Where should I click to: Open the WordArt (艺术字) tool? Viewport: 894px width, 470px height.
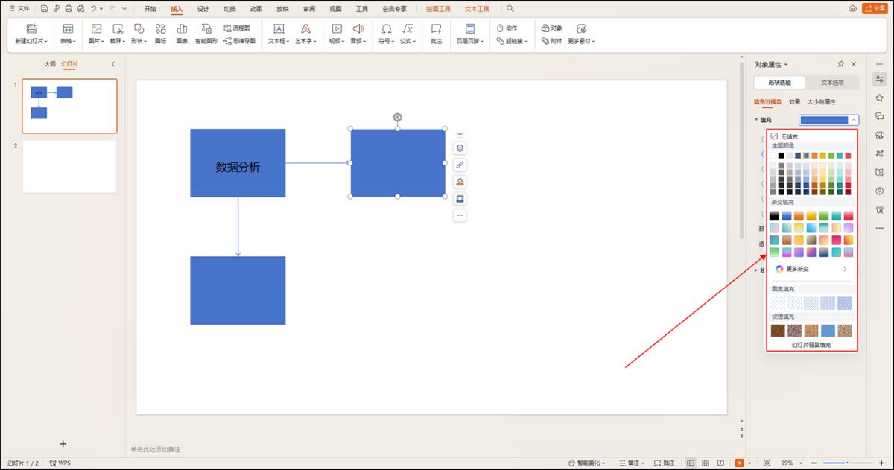(x=305, y=33)
